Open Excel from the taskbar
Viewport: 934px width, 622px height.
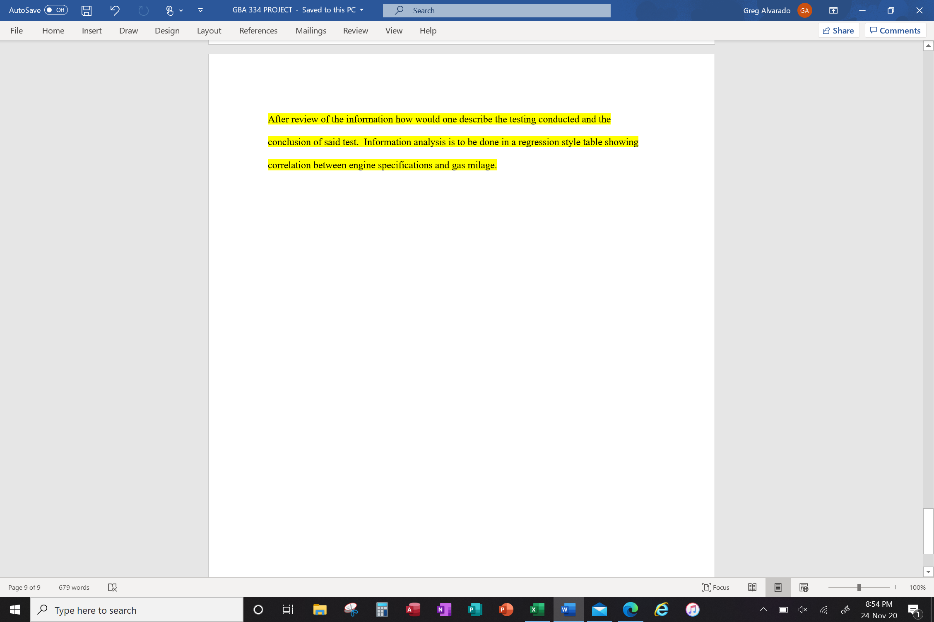(x=537, y=610)
